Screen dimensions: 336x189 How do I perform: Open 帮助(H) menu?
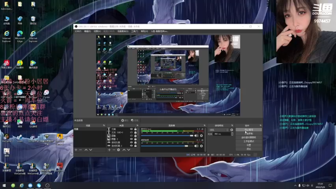click(144, 31)
